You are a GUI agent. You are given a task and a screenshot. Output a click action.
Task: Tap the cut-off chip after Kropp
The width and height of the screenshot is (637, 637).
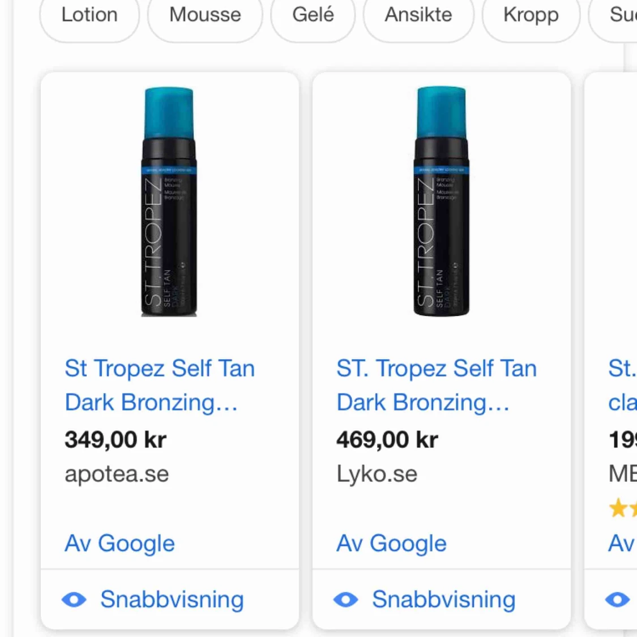620,15
